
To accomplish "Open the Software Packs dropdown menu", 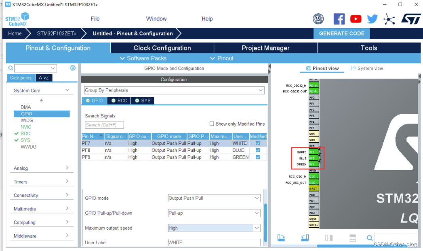I will [x=143, y=58].
